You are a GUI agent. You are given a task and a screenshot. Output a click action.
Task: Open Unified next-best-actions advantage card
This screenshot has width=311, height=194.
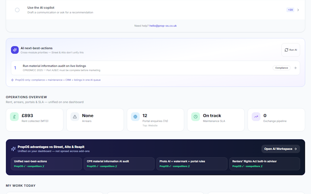(x=46, y=164)
